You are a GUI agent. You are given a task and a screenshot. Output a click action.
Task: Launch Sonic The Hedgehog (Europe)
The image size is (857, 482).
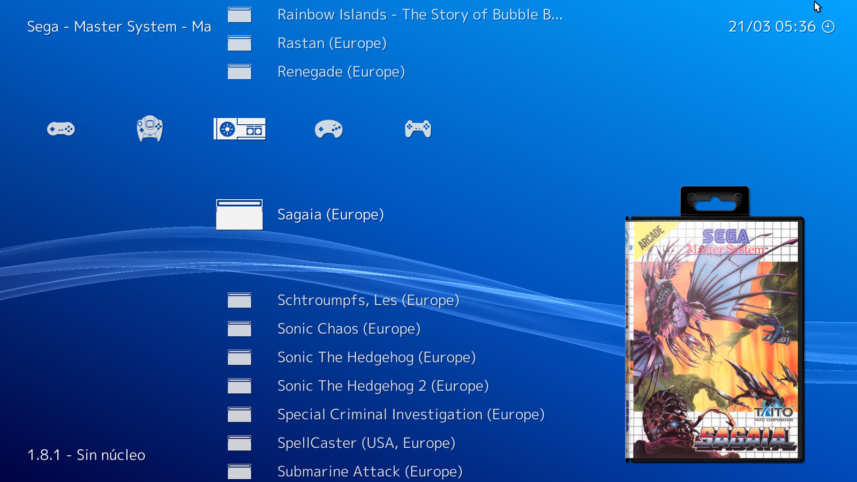click(377, 357)
